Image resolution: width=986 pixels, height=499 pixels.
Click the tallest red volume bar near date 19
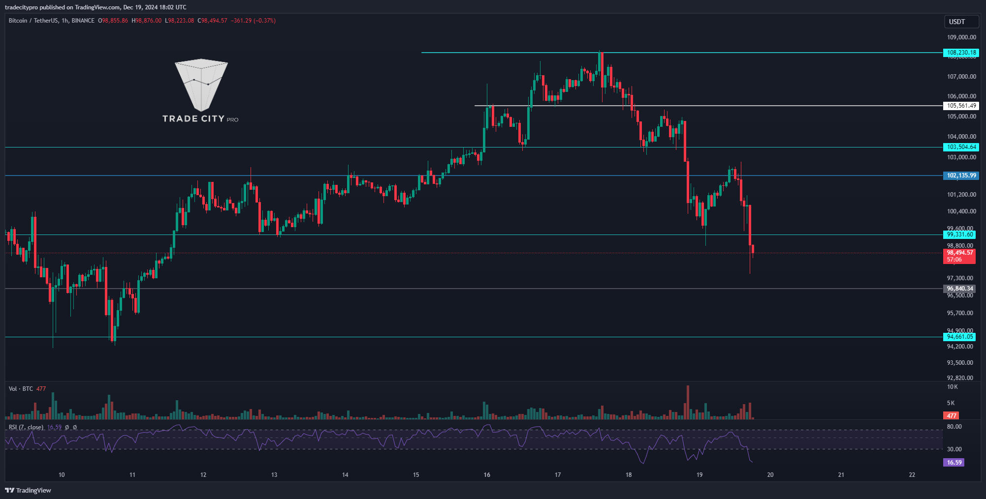(688, 402)
